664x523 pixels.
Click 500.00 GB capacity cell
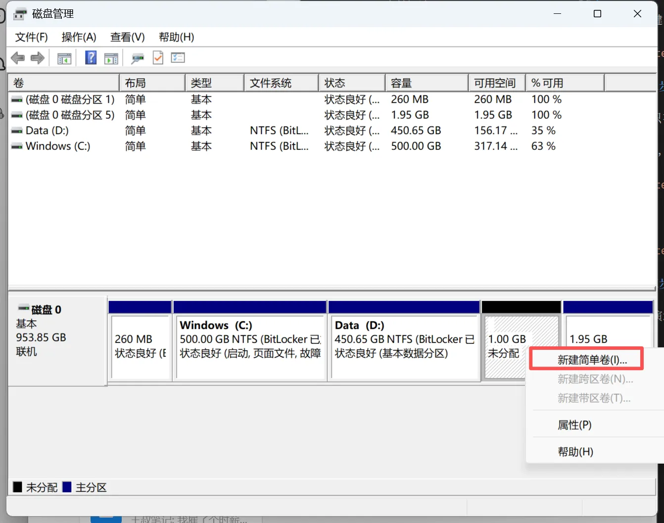point(416,146)
